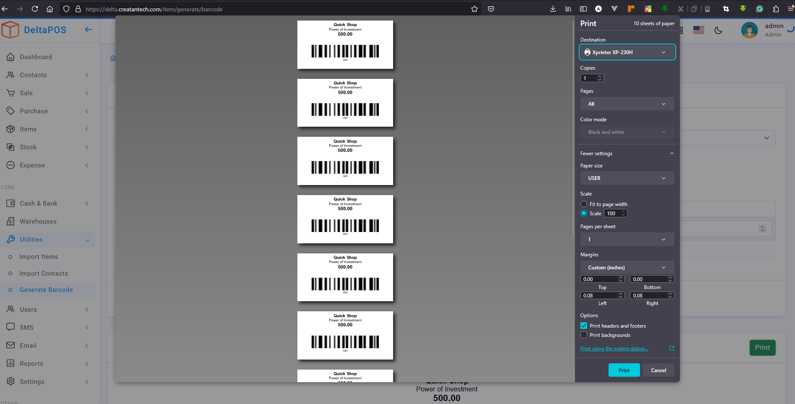Expand the Email chevron

(x=87, y=346)
